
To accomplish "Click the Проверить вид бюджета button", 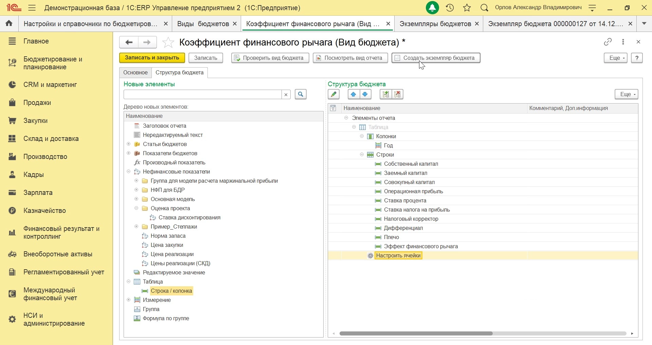I will [270, 58].
